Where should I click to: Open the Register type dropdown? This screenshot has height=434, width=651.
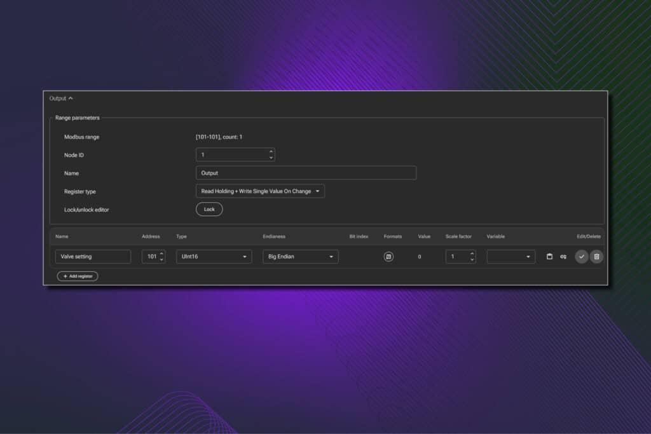click(x=260, y=191)
